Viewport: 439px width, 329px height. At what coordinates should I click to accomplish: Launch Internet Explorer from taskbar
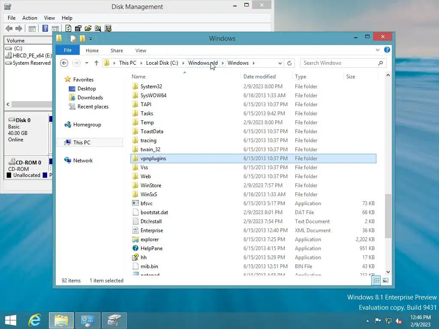click(x=35, y=320)
